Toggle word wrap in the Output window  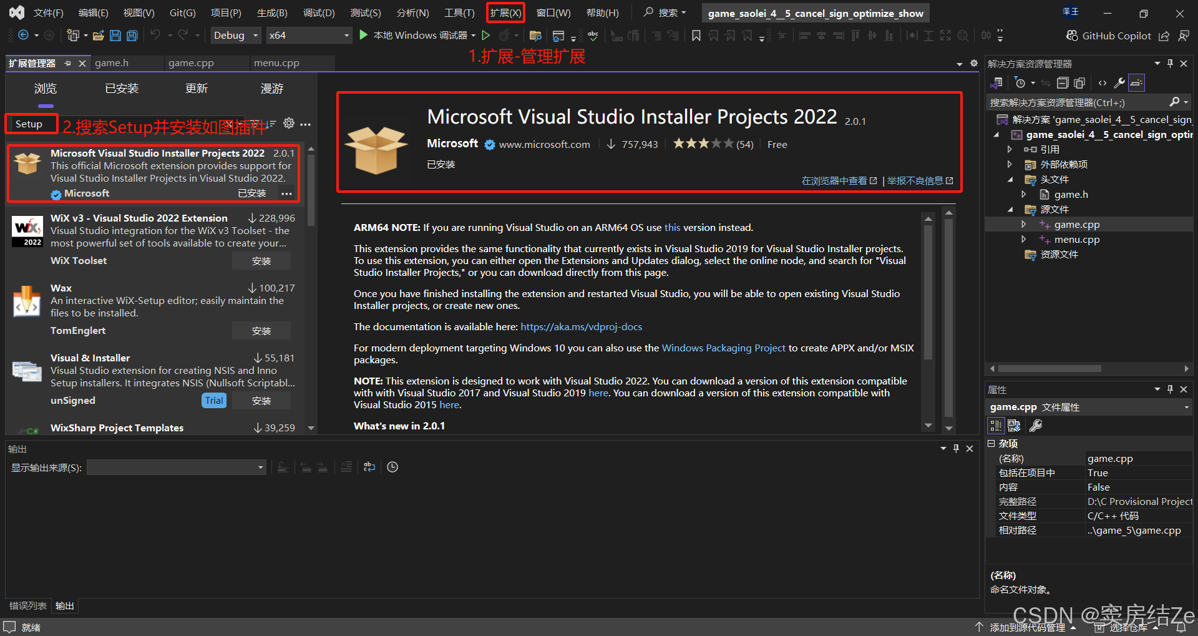coord(369,466)
